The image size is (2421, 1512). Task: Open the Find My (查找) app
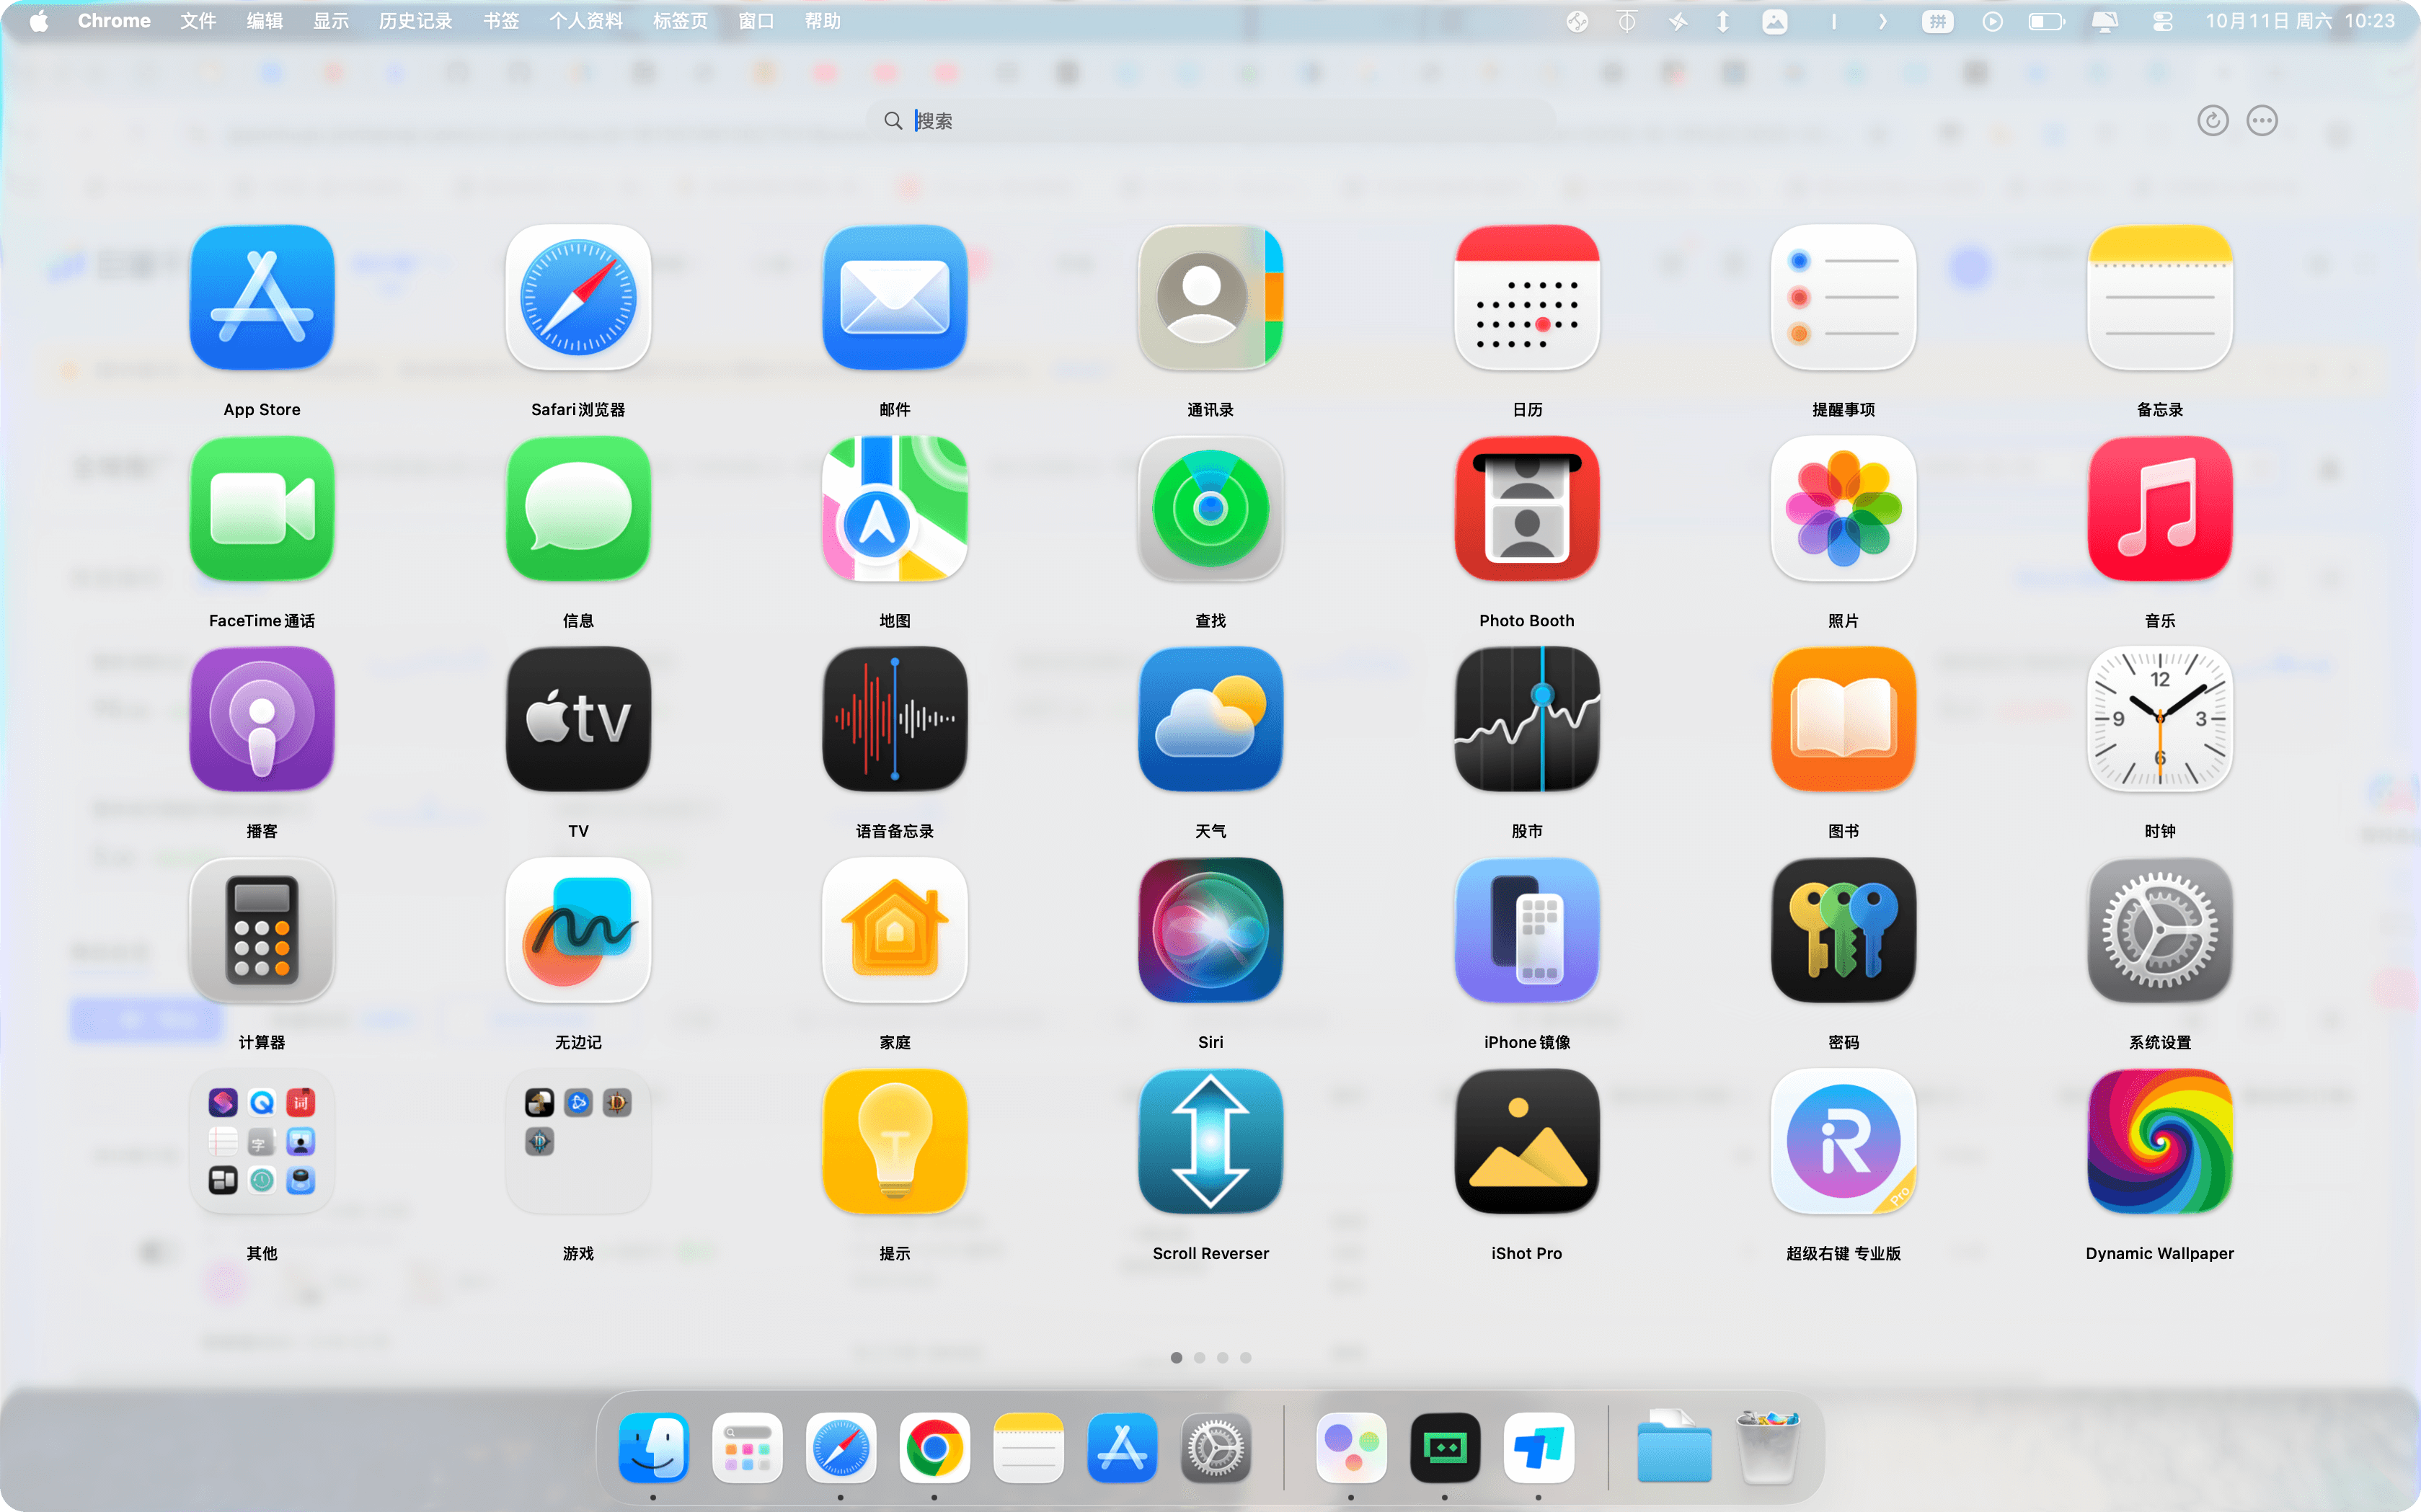coord(1210,508)
